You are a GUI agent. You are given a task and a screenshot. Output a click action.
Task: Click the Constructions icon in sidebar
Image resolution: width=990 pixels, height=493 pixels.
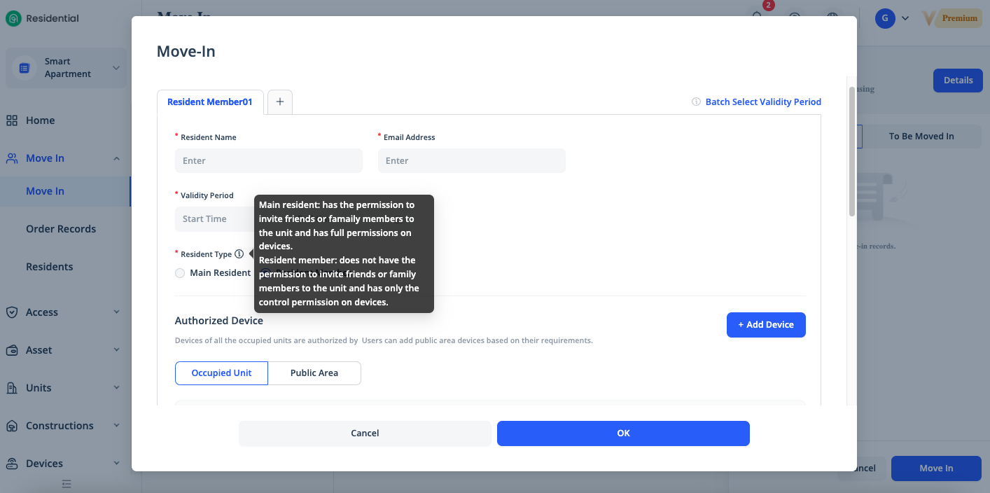[x=12, y=426]
